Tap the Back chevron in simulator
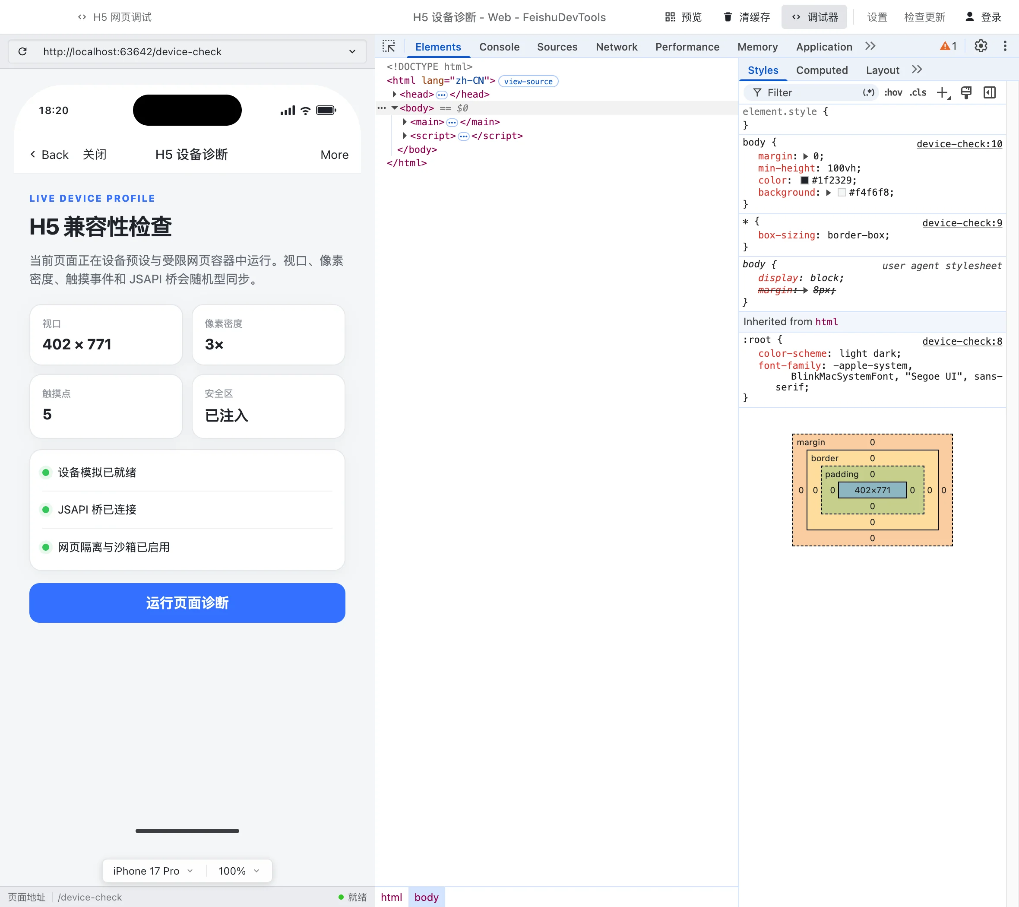This screenshot has width=1019, height=907. [33, 155]
